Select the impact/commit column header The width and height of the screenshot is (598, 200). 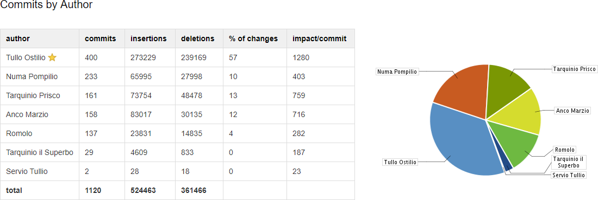320,39
